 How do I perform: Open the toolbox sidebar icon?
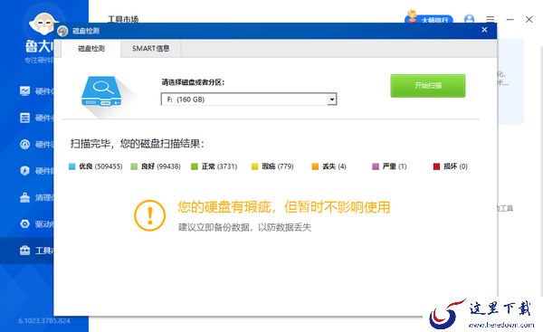[24, 251]
